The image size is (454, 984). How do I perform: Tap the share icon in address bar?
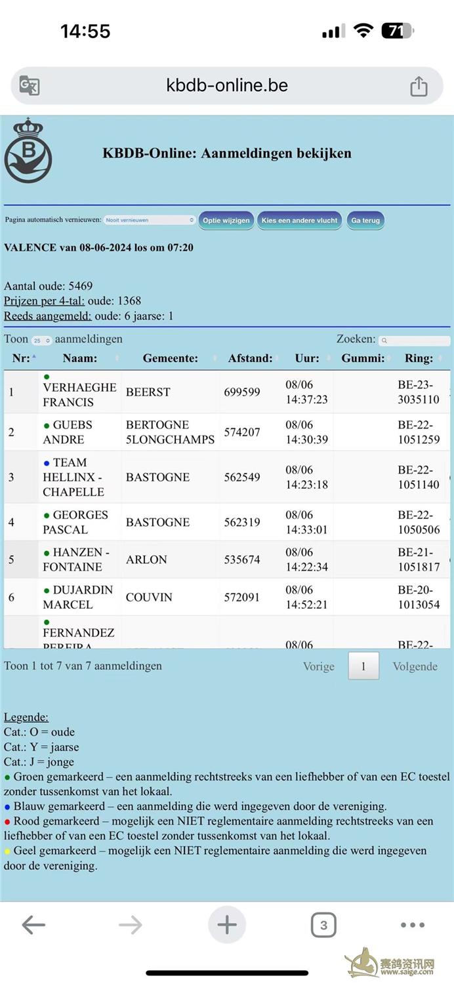point(419,86)
